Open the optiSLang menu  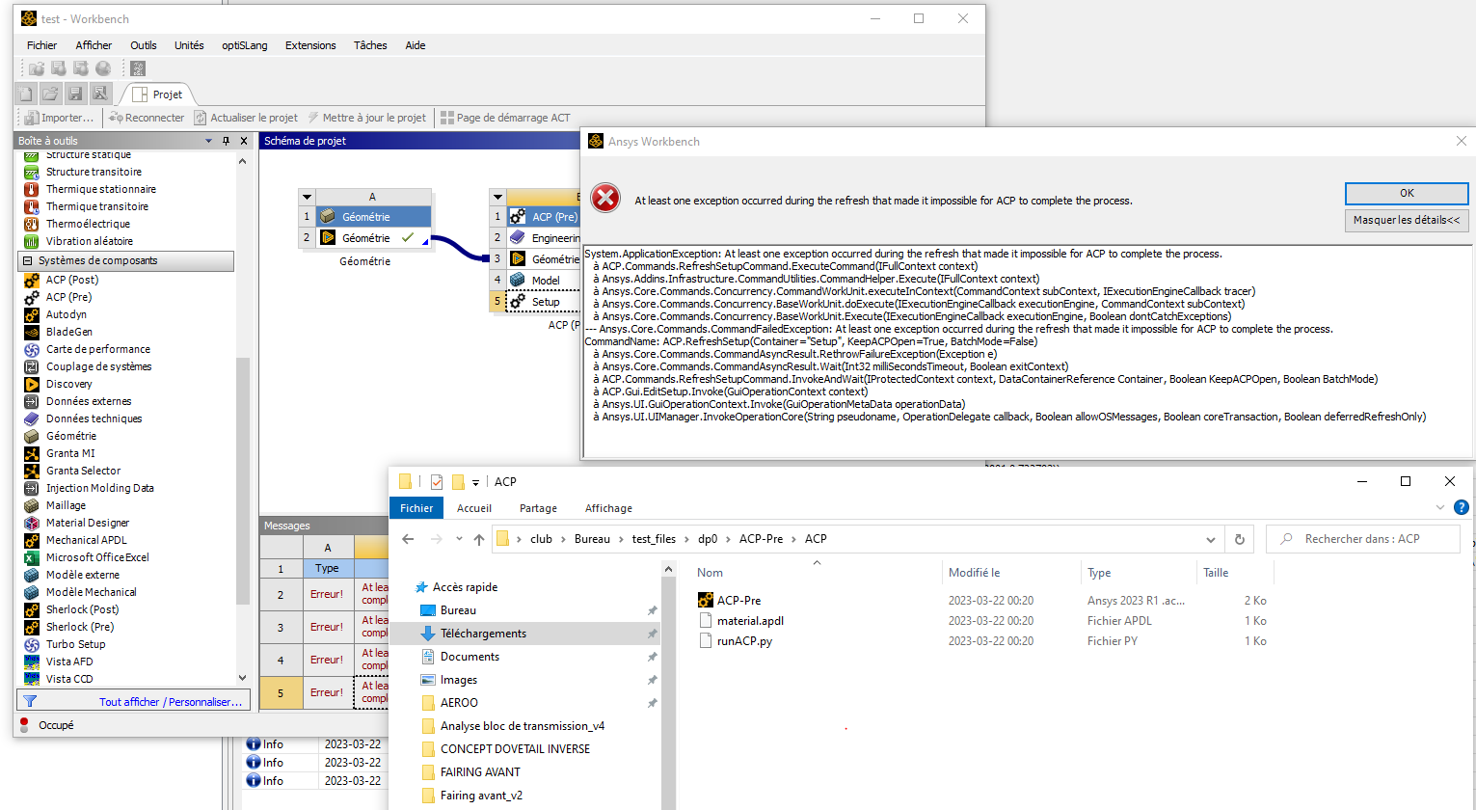pyautogui.click(x=245, y=45)
